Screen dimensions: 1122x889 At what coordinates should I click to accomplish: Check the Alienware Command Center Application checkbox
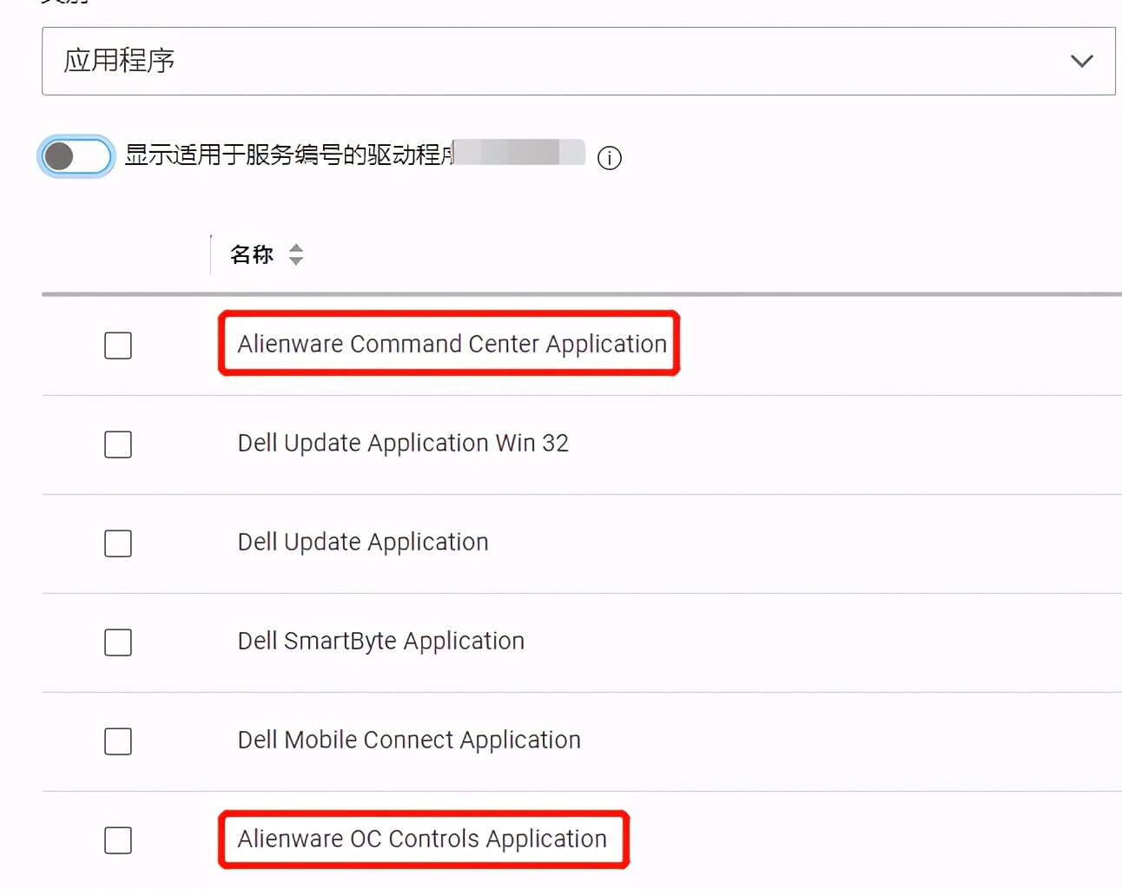pyautogui.click(x=117, y=345)
